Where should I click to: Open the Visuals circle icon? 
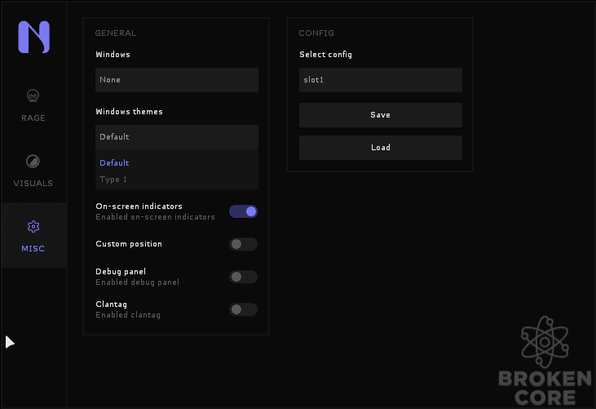33,162
